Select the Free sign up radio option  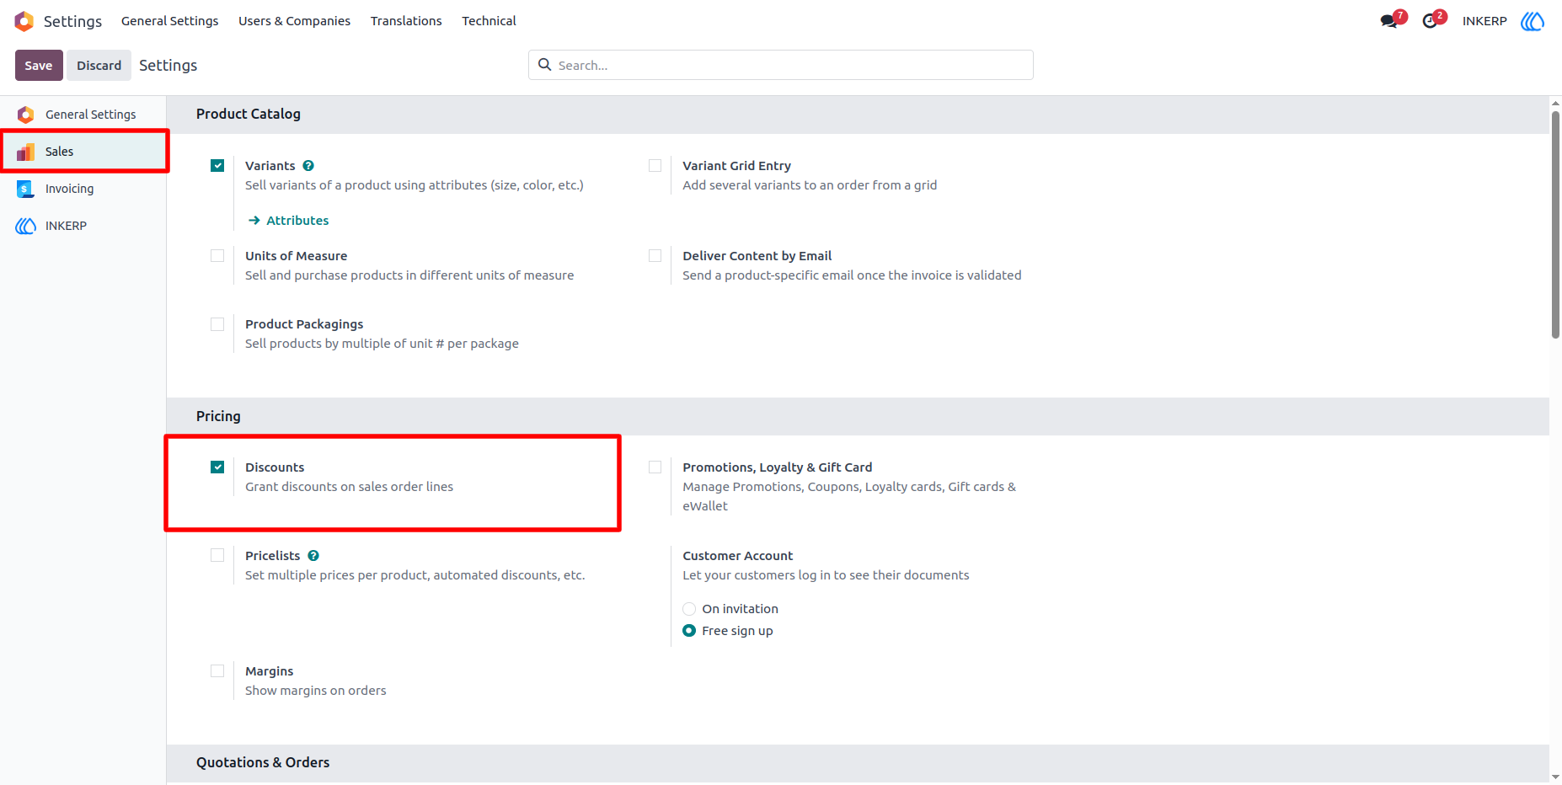(x=689, y=631)
